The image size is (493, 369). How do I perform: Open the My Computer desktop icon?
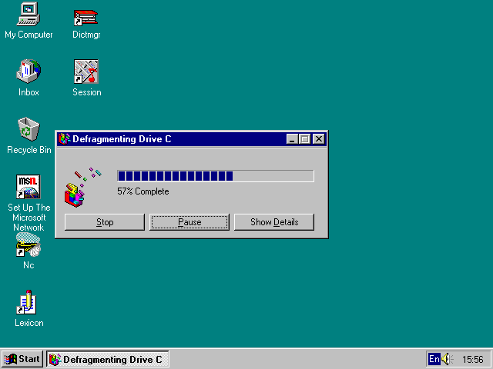pos(29,15)
